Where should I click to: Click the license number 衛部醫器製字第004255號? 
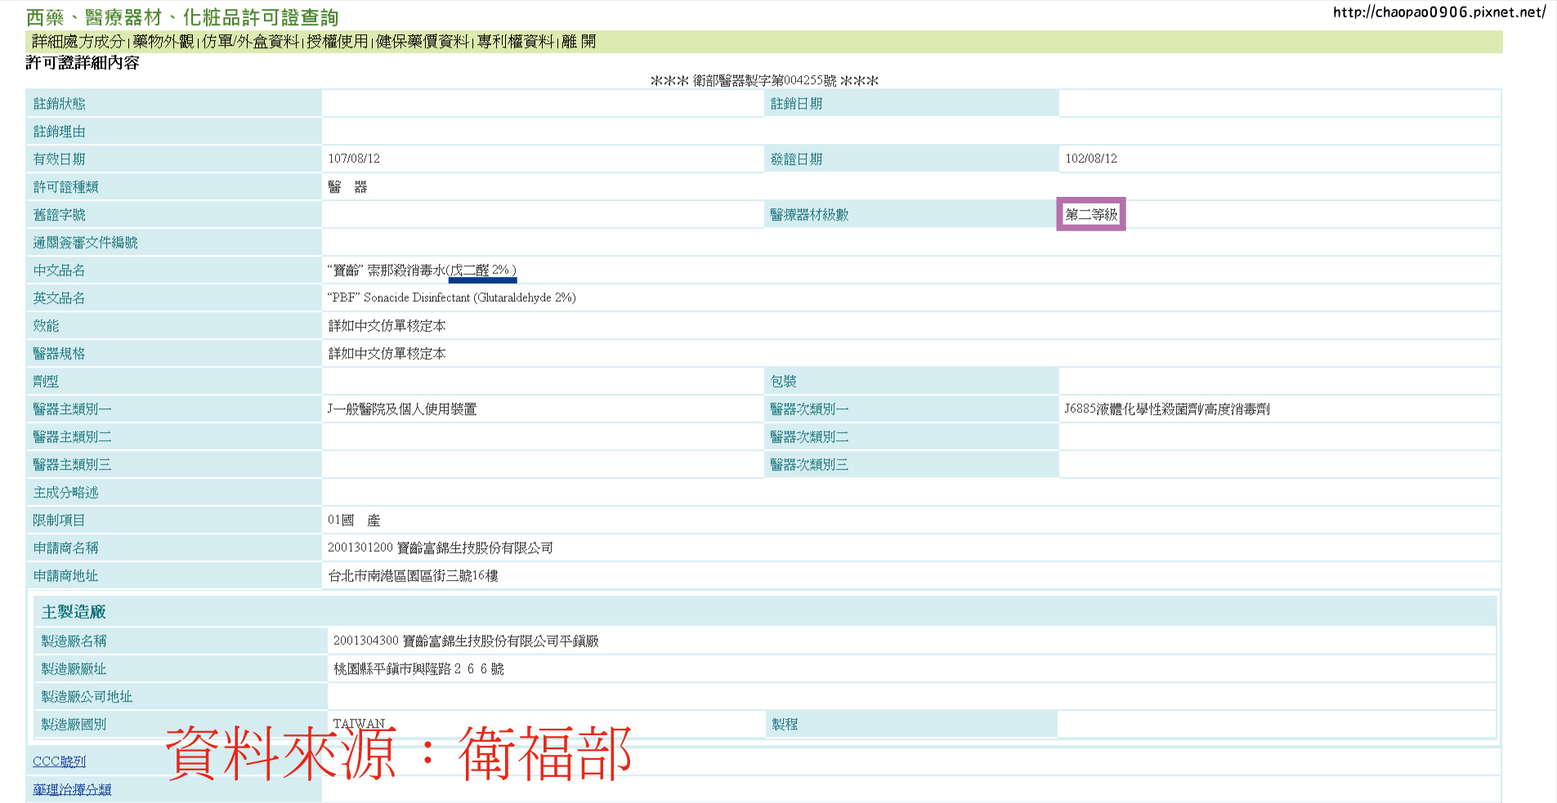pos(764,81)
